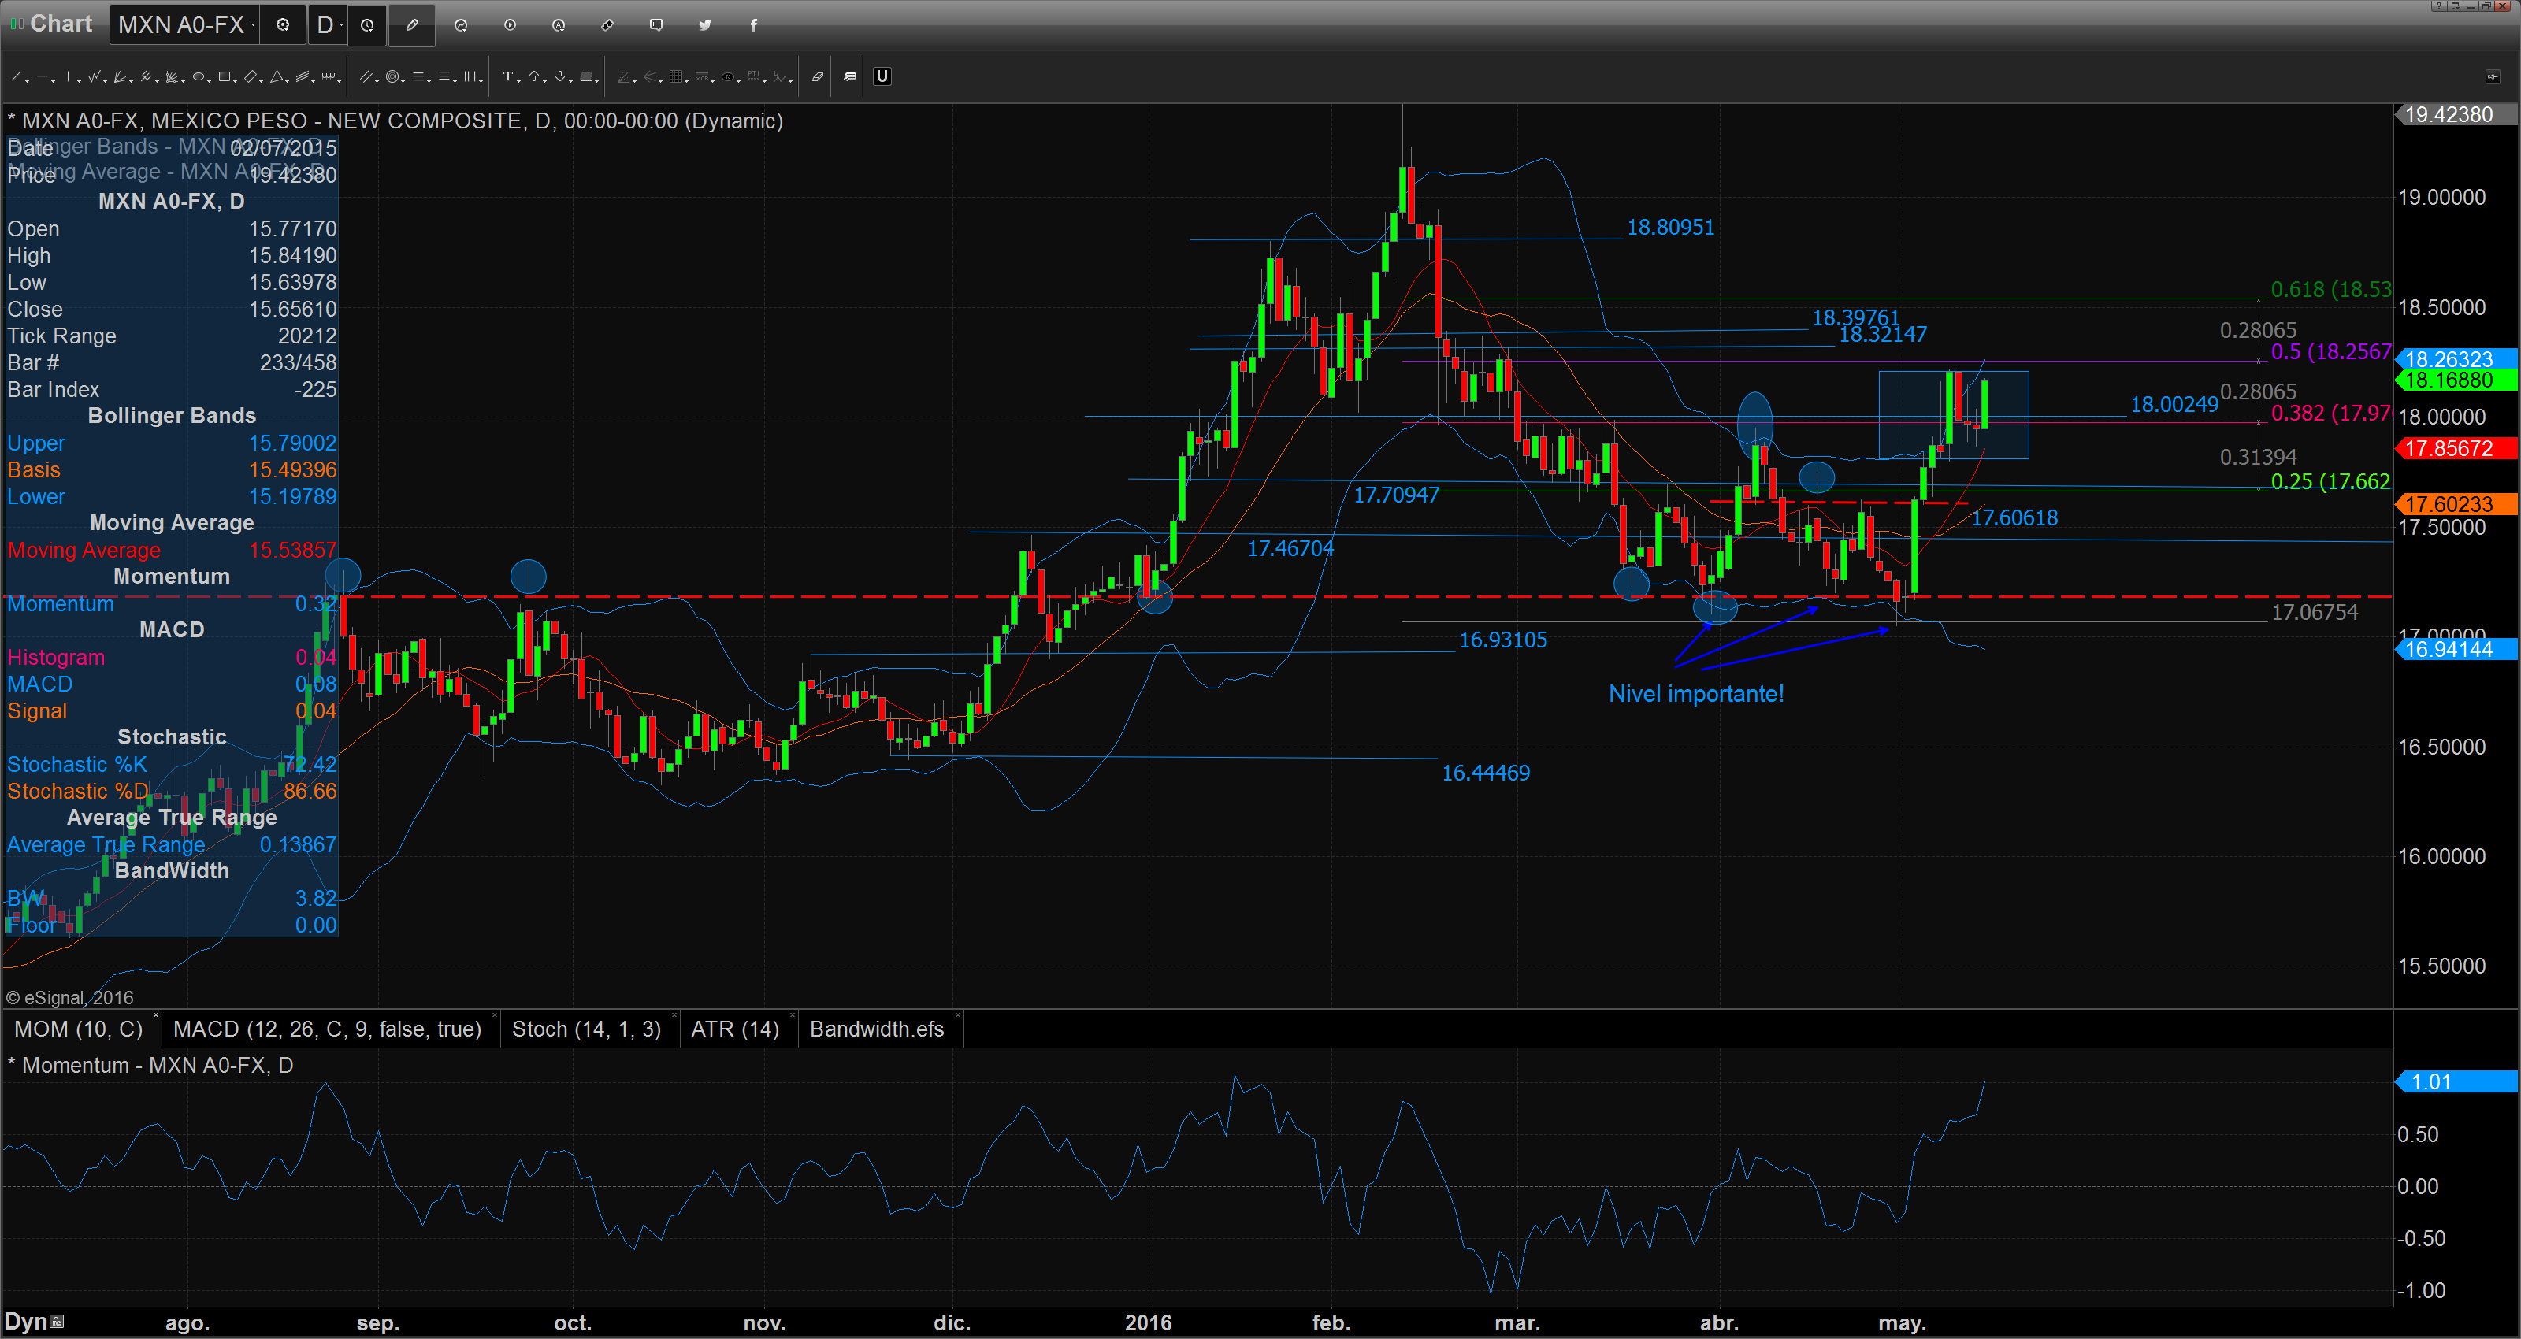Expand the trend line tool dropdown arrow
2521x1339 pixels.
28,81
